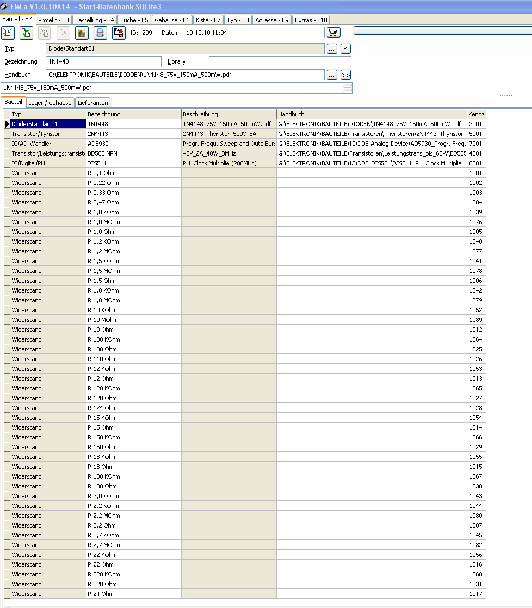This screenshot has width=532, height=608.
Task: Open the Lager / Gehäuse sub-tab
Action: coord(50,103)
